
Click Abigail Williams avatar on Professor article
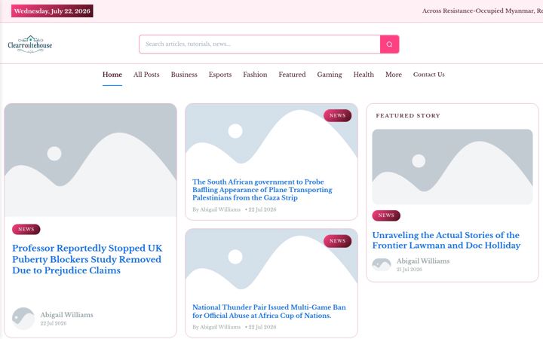pos(23,318)
